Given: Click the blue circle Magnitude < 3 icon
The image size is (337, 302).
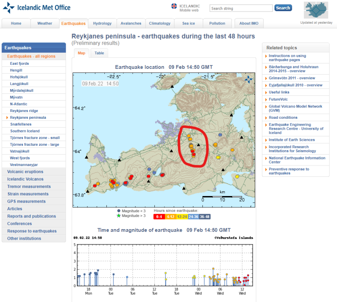Looking at the screenshot, I should click(119, 211).
